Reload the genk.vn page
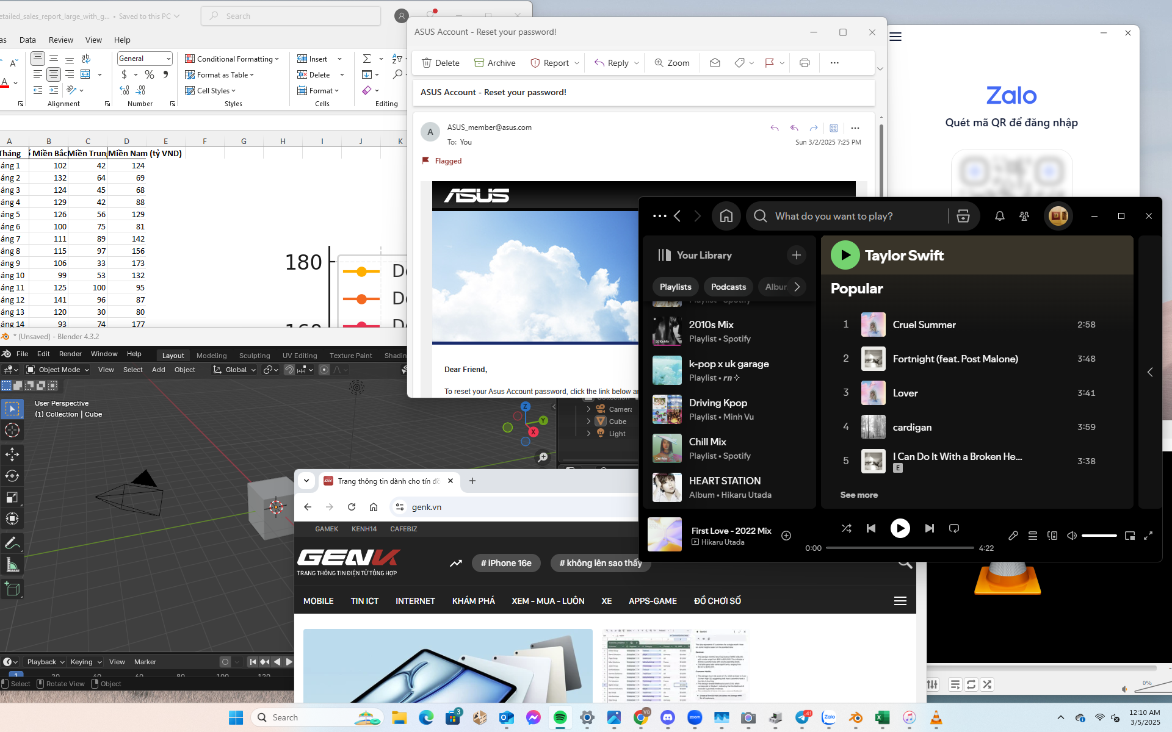Viewport: 1172px width, 732px height. 352,507
